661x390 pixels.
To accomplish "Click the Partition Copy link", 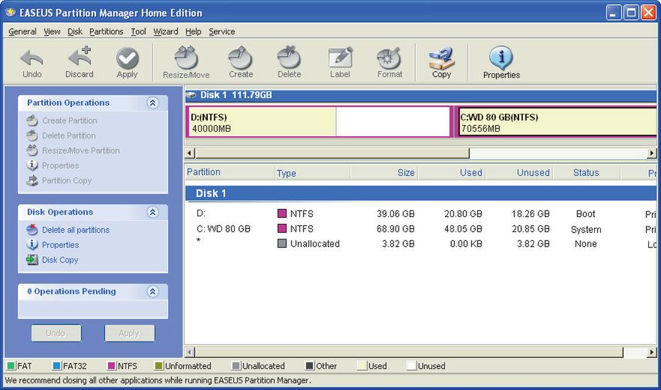I will (x=67, y=180).
